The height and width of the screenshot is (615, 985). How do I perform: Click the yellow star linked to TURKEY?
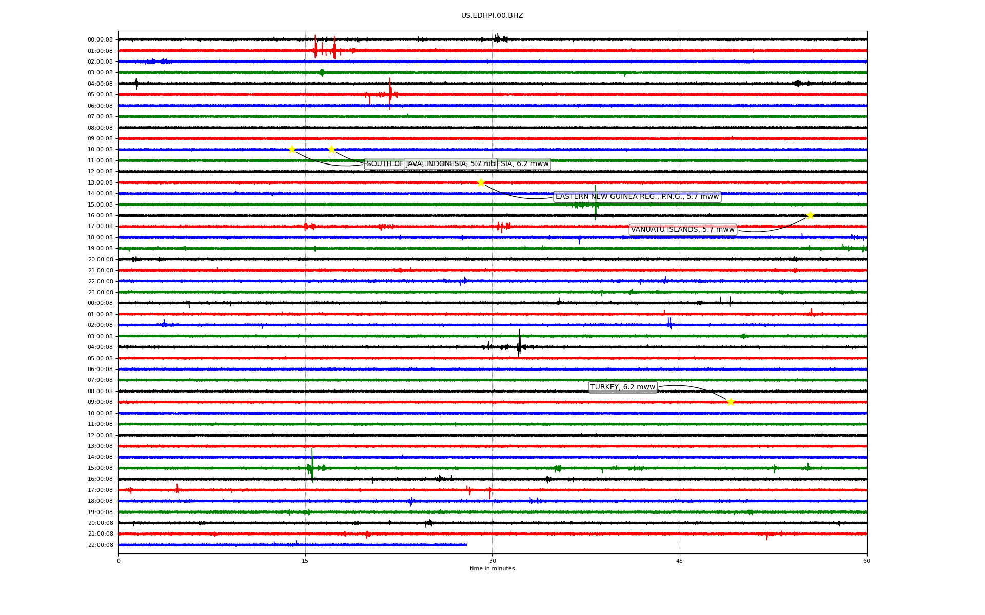tap(731, 402)
